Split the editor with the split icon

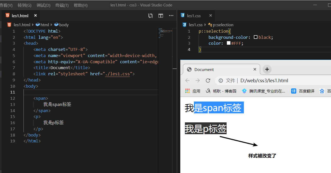[x=161, y=16]
